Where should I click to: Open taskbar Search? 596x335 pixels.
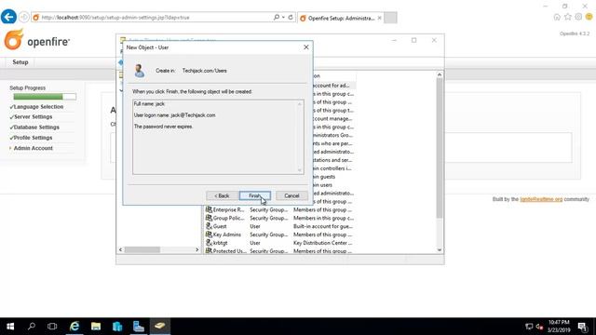32,327
